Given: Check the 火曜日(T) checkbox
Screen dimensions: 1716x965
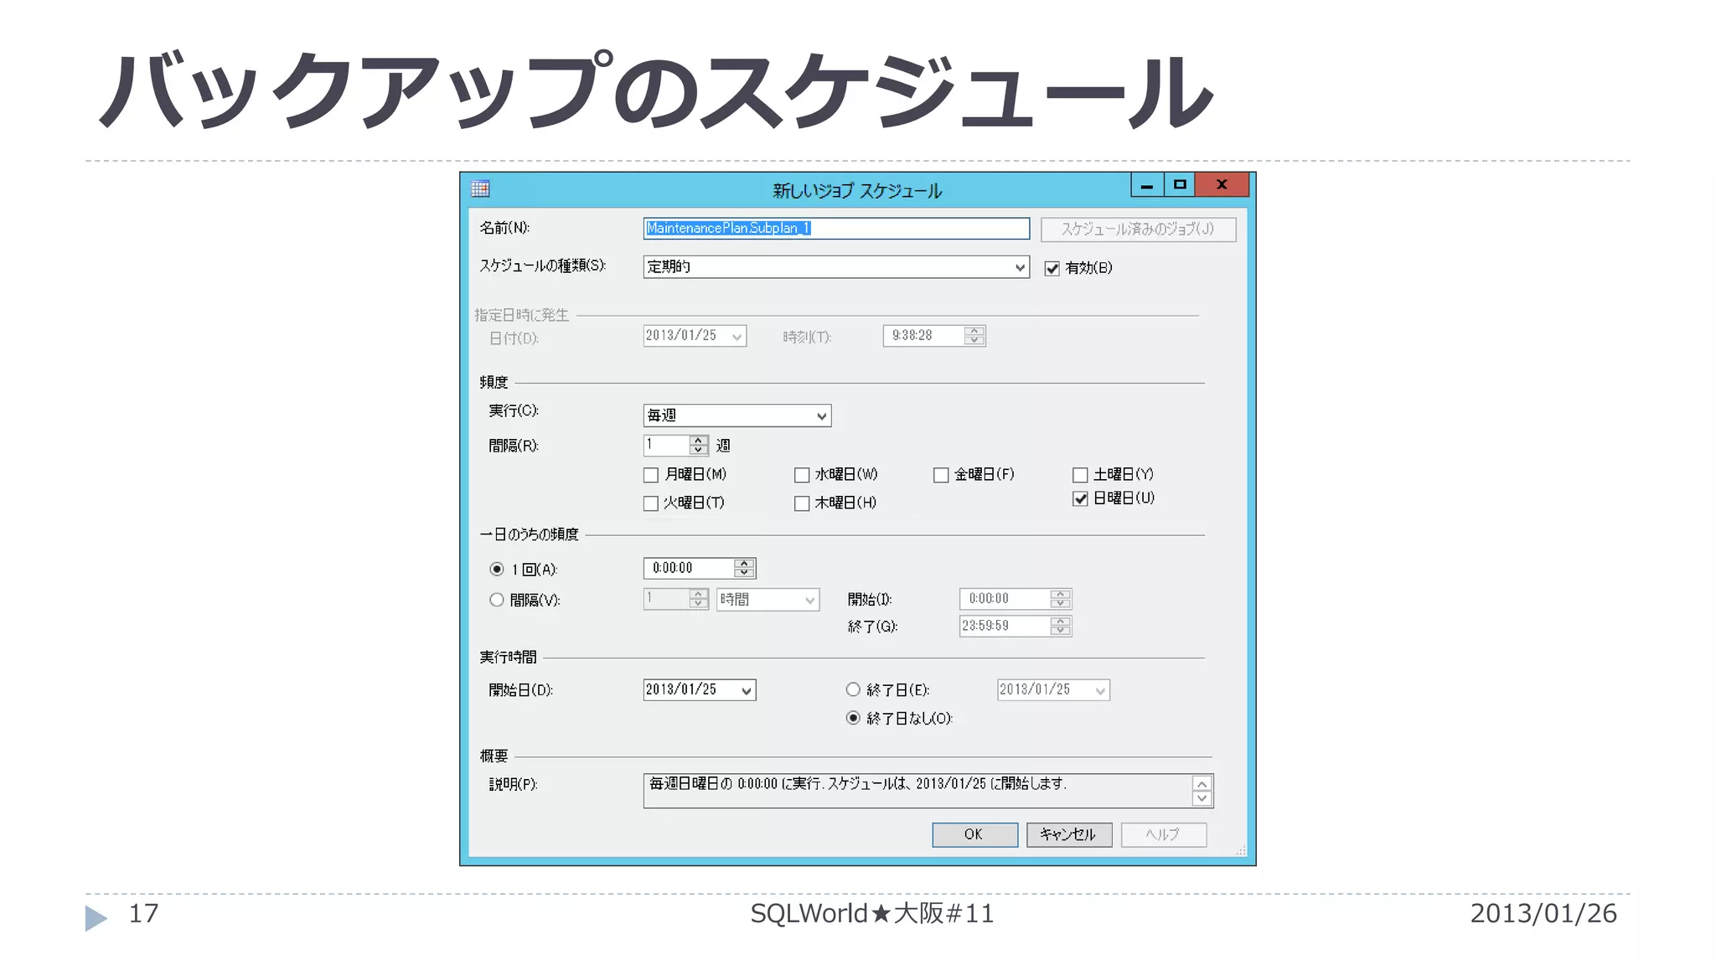Looking at the screenshot, I should click(x=651, y=503).
